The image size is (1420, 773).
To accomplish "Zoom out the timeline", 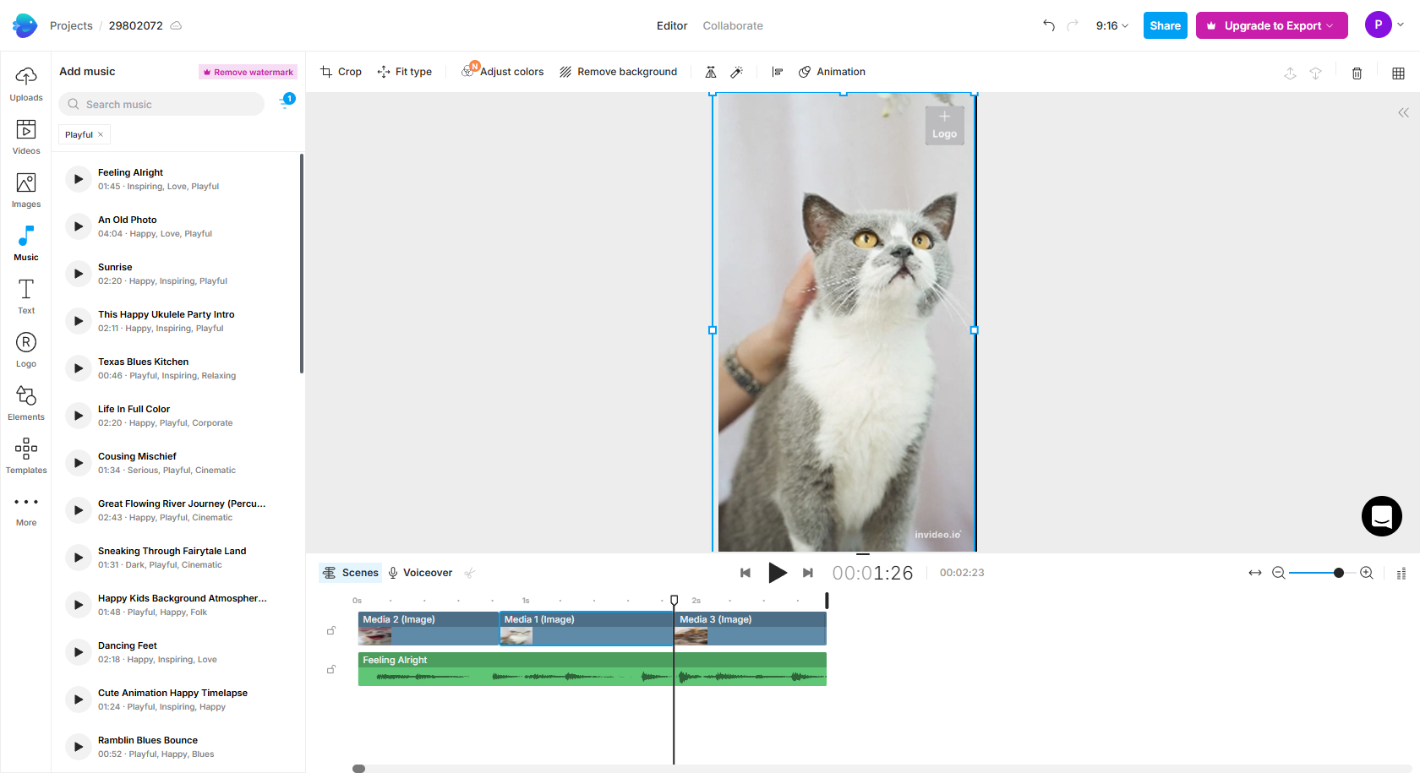I will (1279, 573).
